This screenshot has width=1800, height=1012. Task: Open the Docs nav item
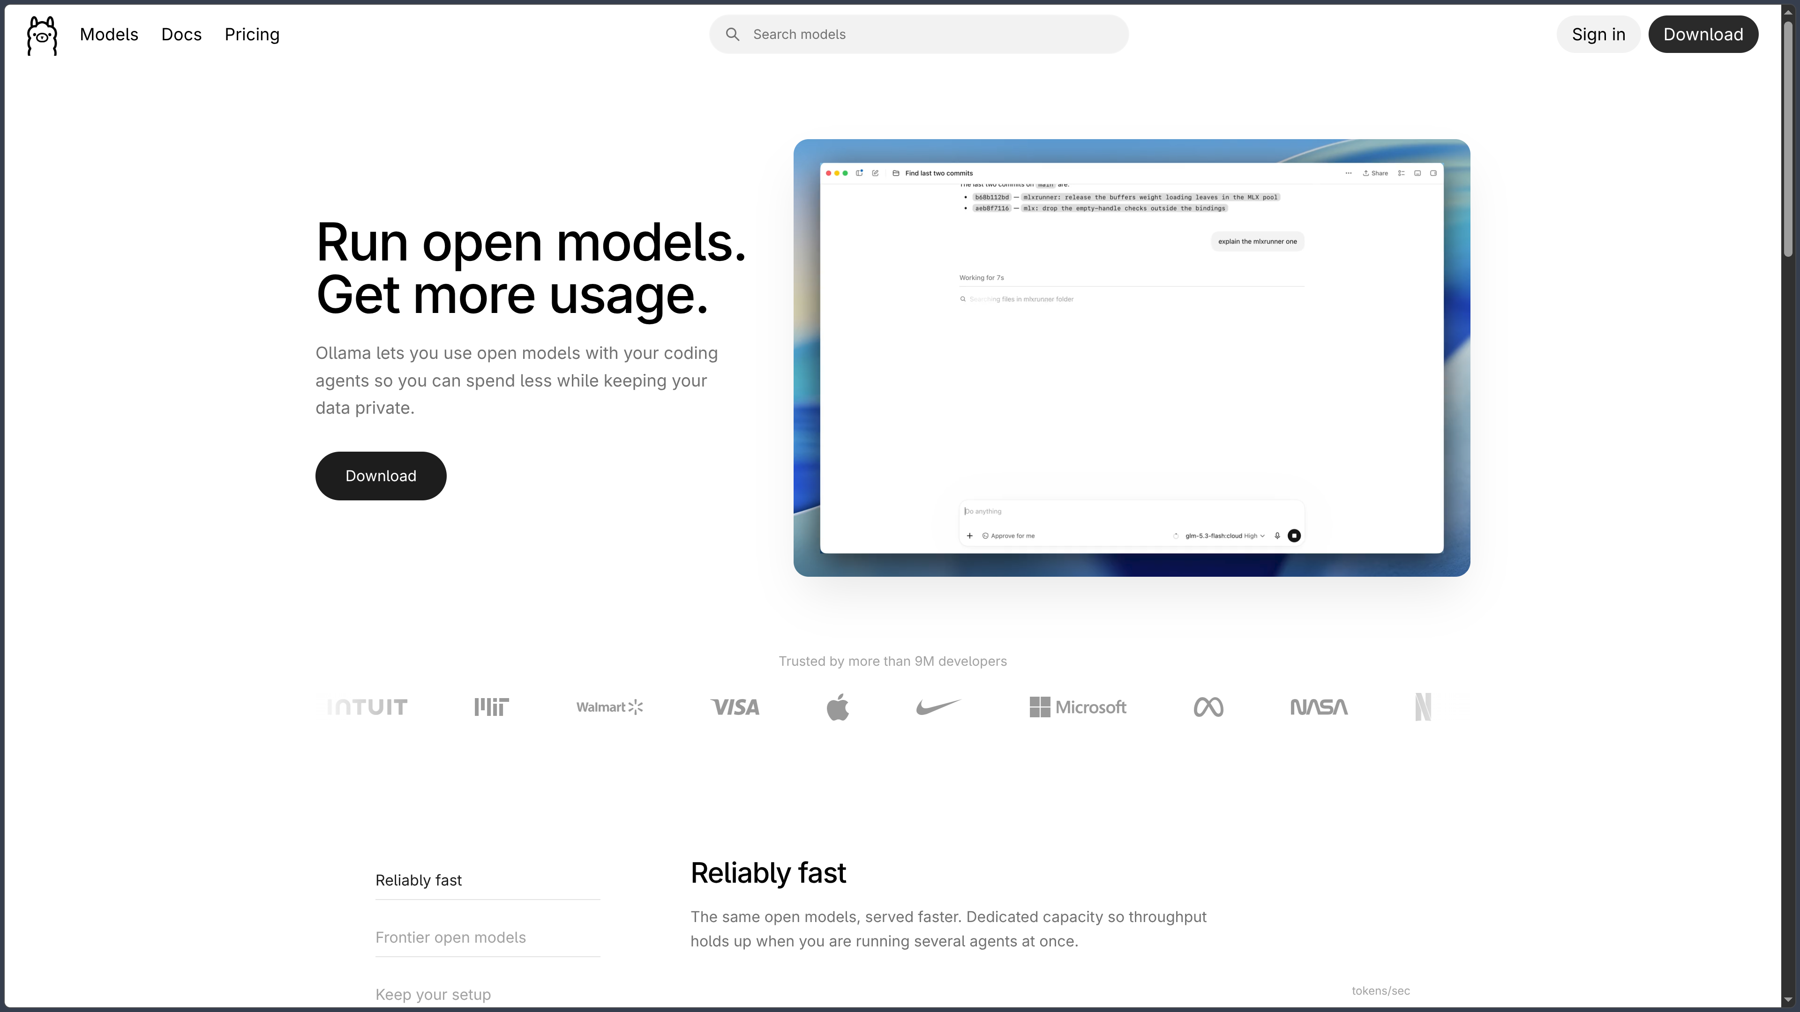(x=182, y=34)
